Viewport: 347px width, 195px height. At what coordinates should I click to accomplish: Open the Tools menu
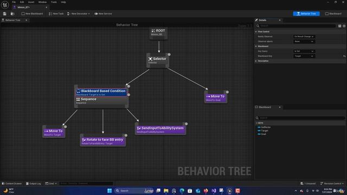click(54, 2)
